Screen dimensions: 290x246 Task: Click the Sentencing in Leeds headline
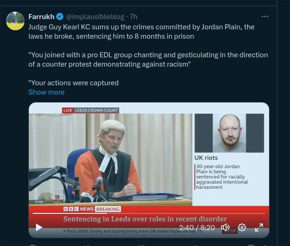pos(145,219)
